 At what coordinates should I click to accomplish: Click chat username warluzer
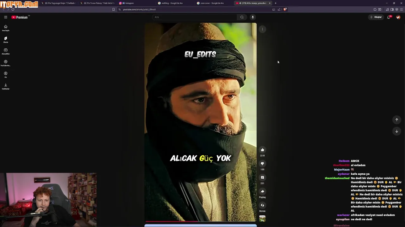(343, 215)
